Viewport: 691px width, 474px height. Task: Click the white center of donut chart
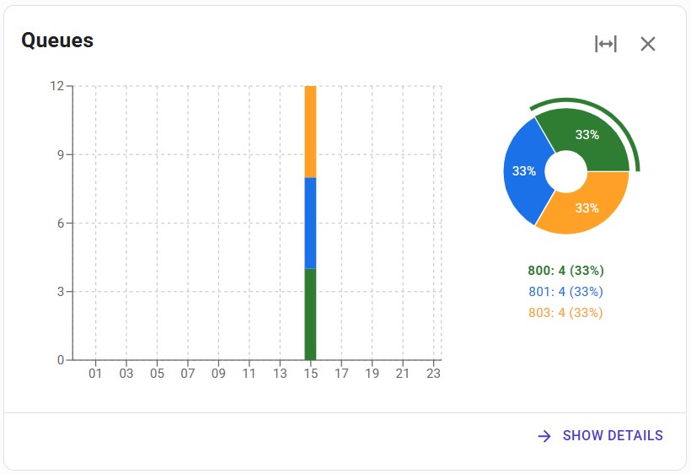pyautogui.click(x=565, y=171)
